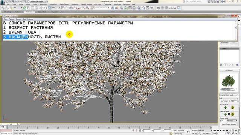241x135 pixels.
Task: Toggle the 3D Snaps button
Action: (76, 8)
